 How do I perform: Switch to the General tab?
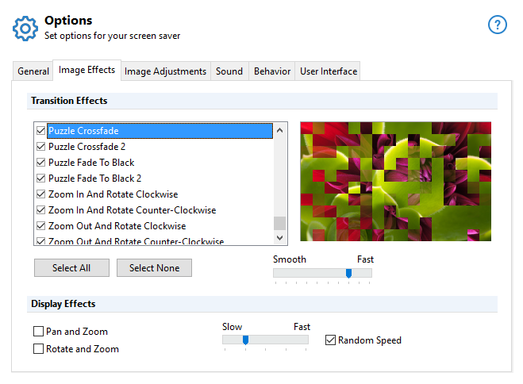click(33, 71)
